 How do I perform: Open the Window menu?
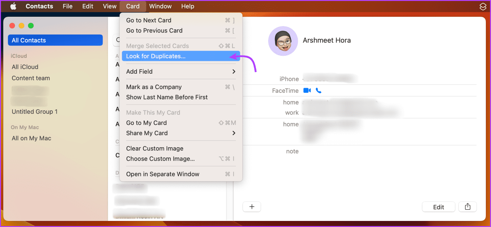coord(160,6)
